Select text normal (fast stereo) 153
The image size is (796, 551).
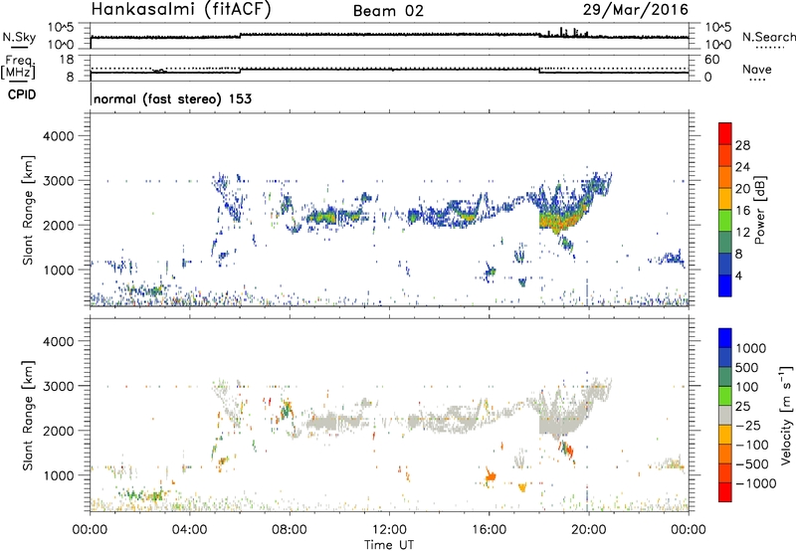pyautogui.click(x=172, y=98)
